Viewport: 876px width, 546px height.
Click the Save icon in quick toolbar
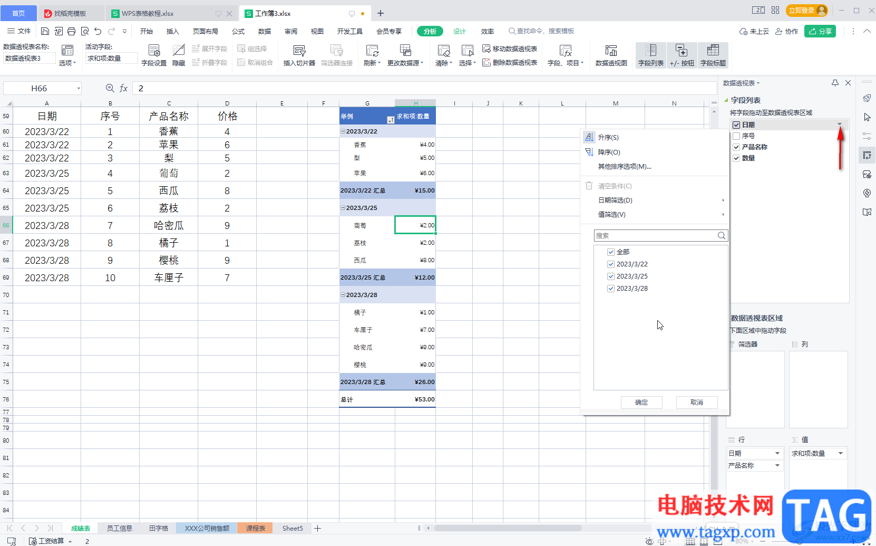coord(45,31)
